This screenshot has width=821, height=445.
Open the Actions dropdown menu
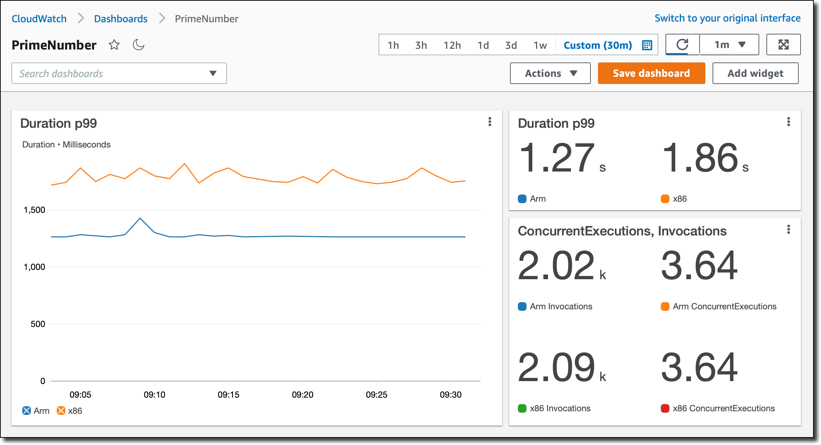click(550, 73)
